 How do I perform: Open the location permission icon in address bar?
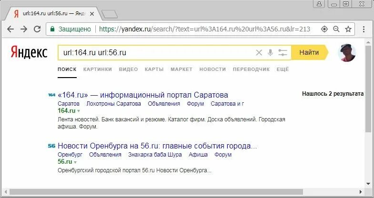[x=324, y=29]
